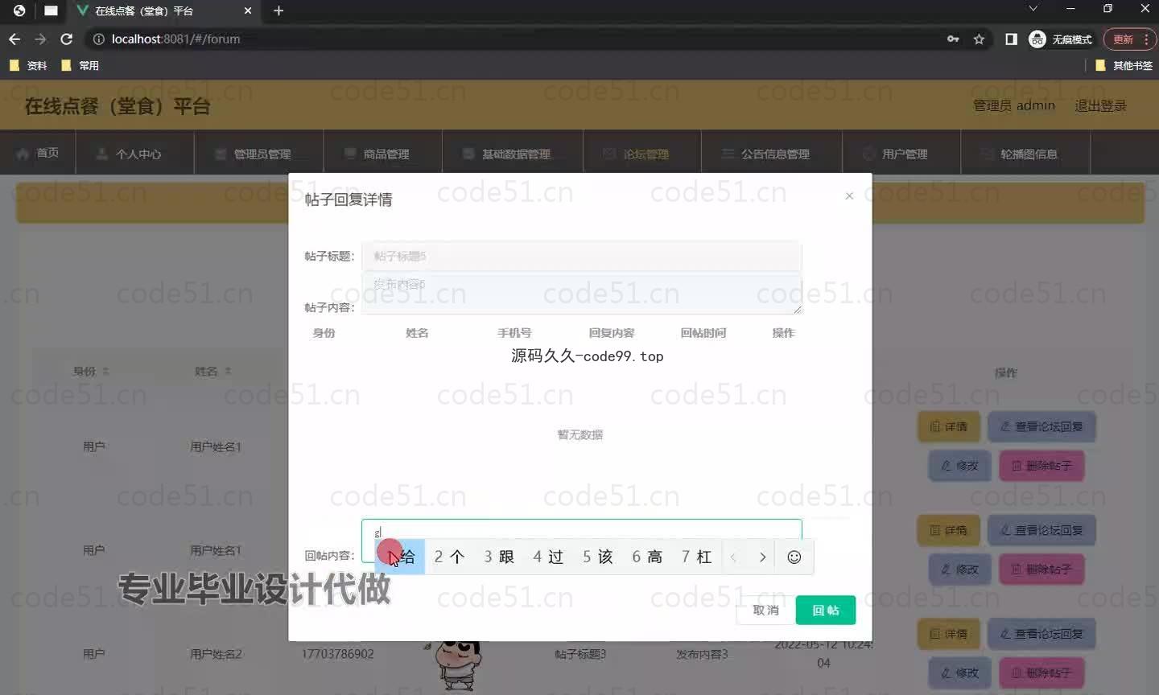This screenshot has width=1159, height=695.
Task: Select IME candidate 2 个
Action: (x=449, y=557)
